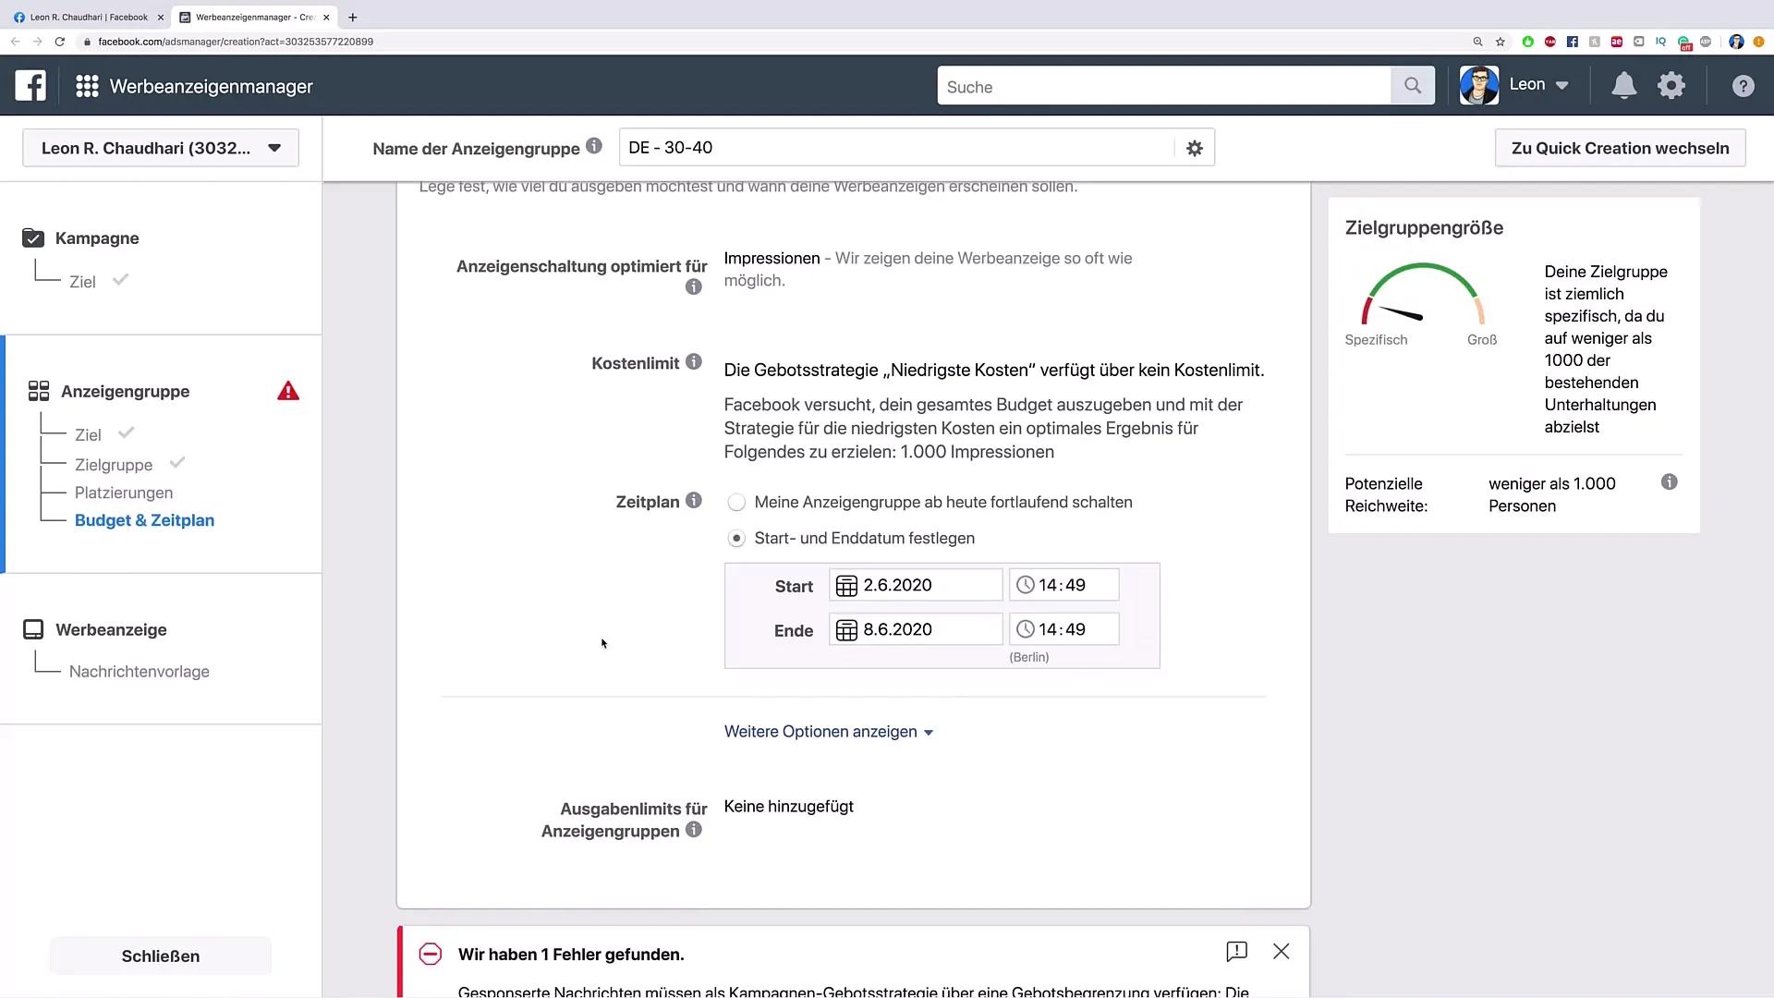Go to Werbeanzeige section
Viewport: 1774px width, 998px height.
point(111,629)
